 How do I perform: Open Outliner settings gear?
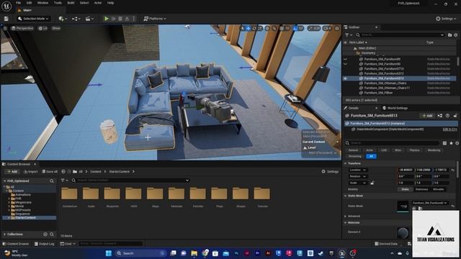[456, 35]
